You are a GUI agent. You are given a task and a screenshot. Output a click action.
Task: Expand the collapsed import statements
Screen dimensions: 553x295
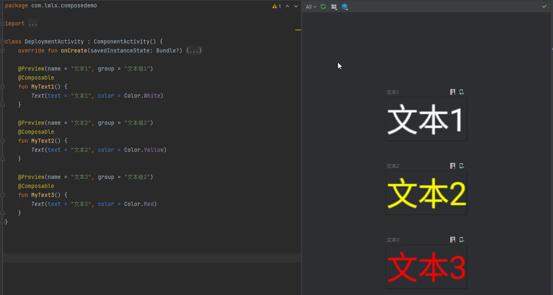pyautogui.click(x=33, y=23)
